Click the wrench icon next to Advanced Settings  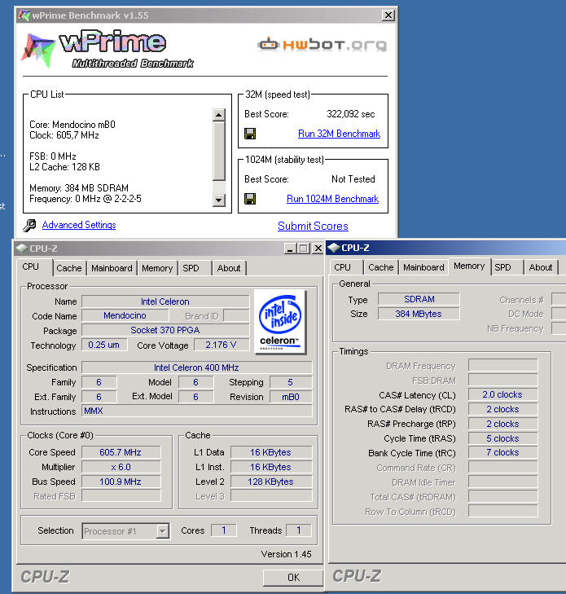pos(29,226)
